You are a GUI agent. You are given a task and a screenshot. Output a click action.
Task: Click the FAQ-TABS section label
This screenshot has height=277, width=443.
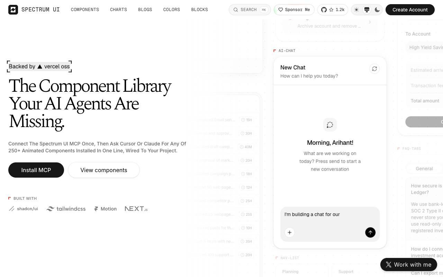(x=412, y=149)
